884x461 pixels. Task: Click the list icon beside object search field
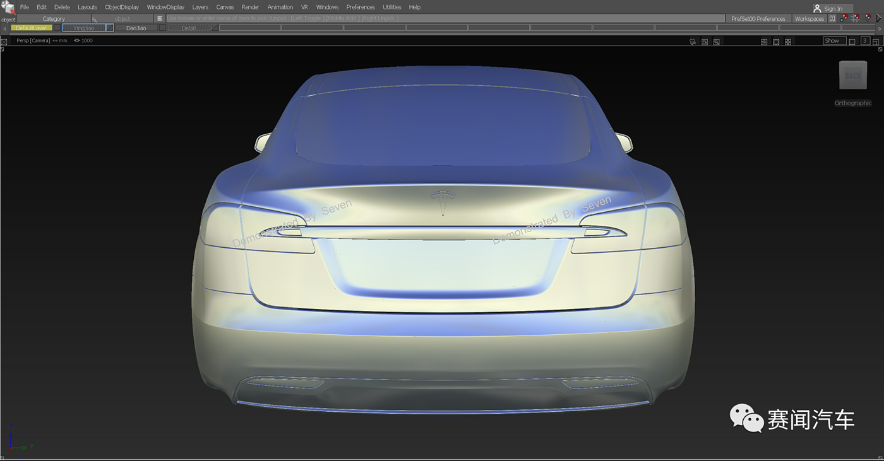160,19
